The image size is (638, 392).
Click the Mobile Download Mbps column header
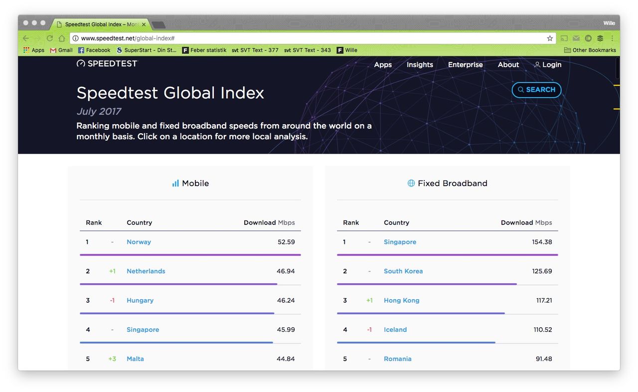(269, 222)
